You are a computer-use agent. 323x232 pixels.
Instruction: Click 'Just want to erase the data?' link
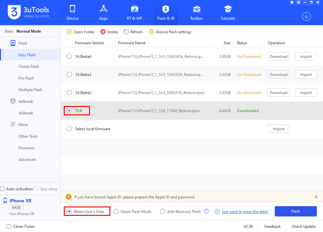coord(245,212)
